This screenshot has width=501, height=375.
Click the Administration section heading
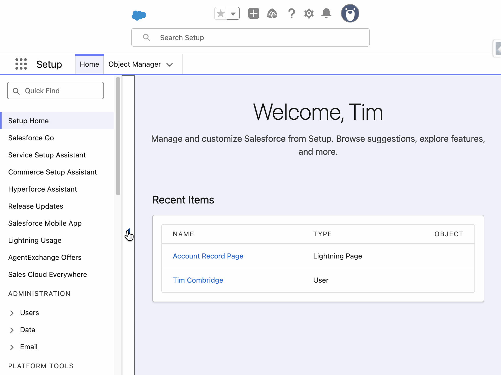[39, 294]
